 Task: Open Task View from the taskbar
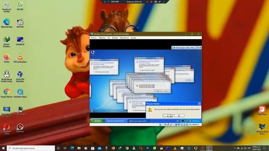65,148
